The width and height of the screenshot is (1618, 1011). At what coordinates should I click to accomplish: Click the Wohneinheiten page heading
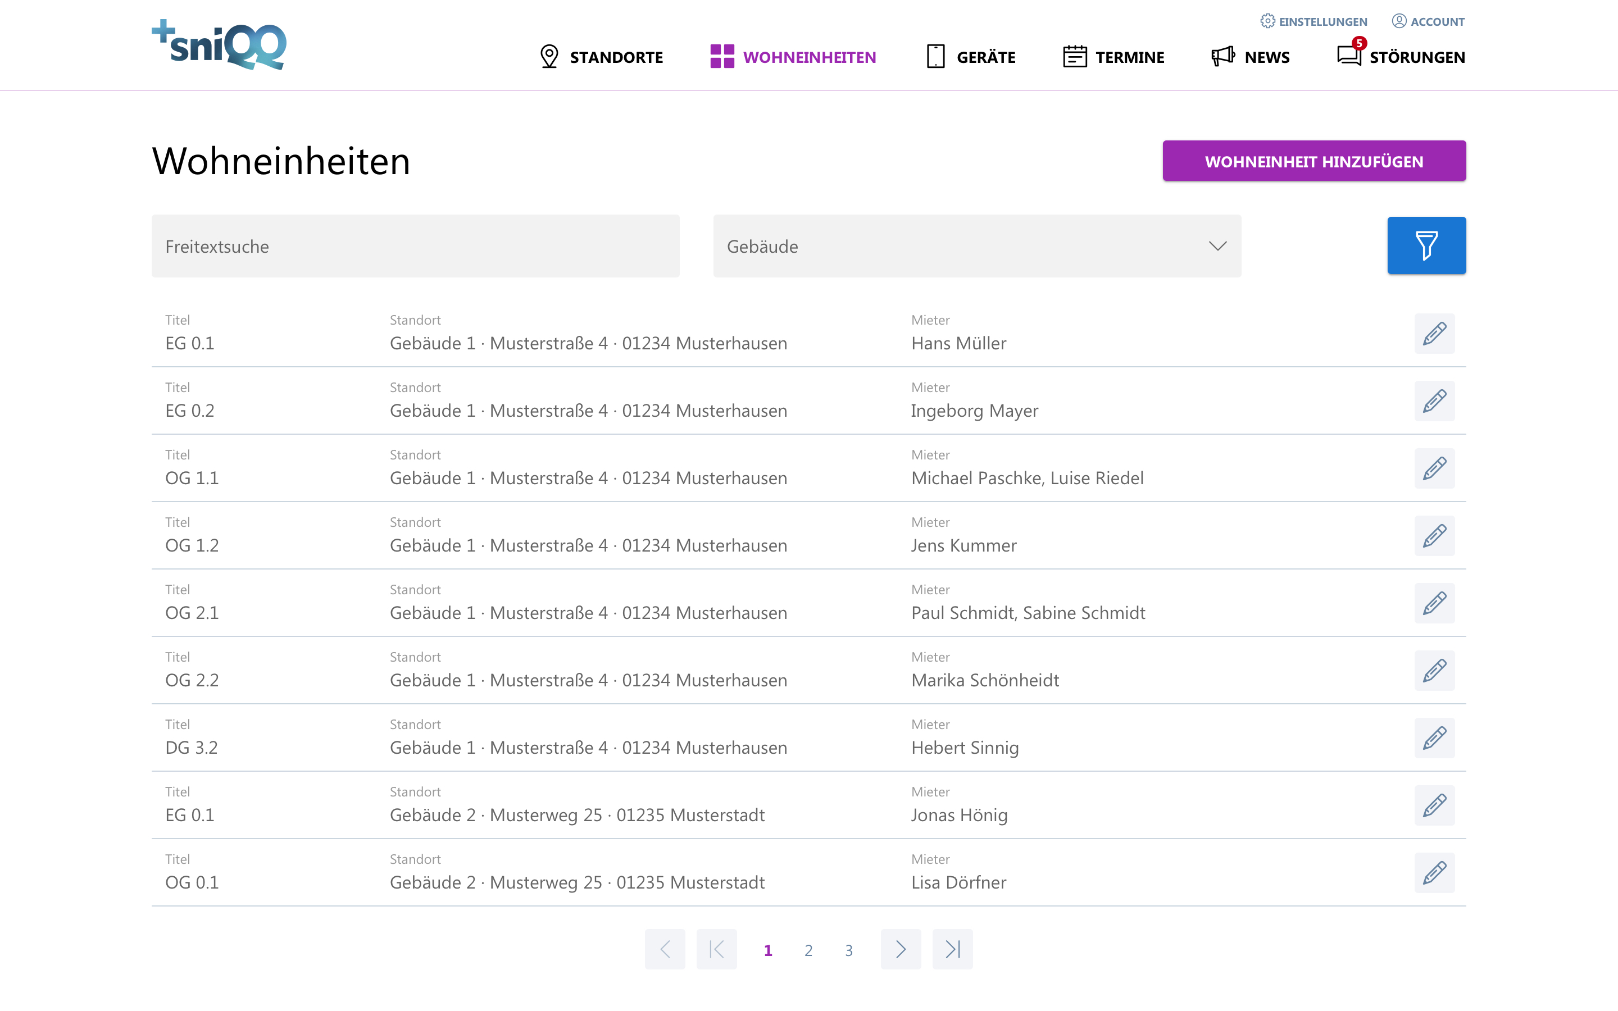281,161
